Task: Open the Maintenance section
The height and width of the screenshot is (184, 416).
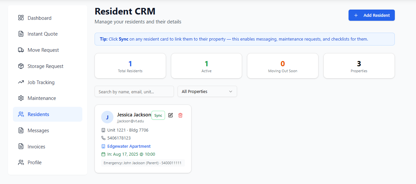Action: [x=48, y=98]
